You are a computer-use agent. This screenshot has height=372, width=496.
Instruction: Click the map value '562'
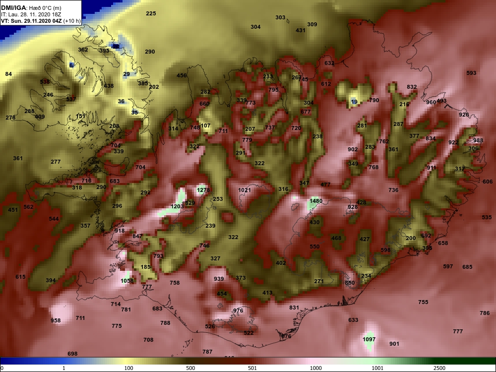[28, 207]
